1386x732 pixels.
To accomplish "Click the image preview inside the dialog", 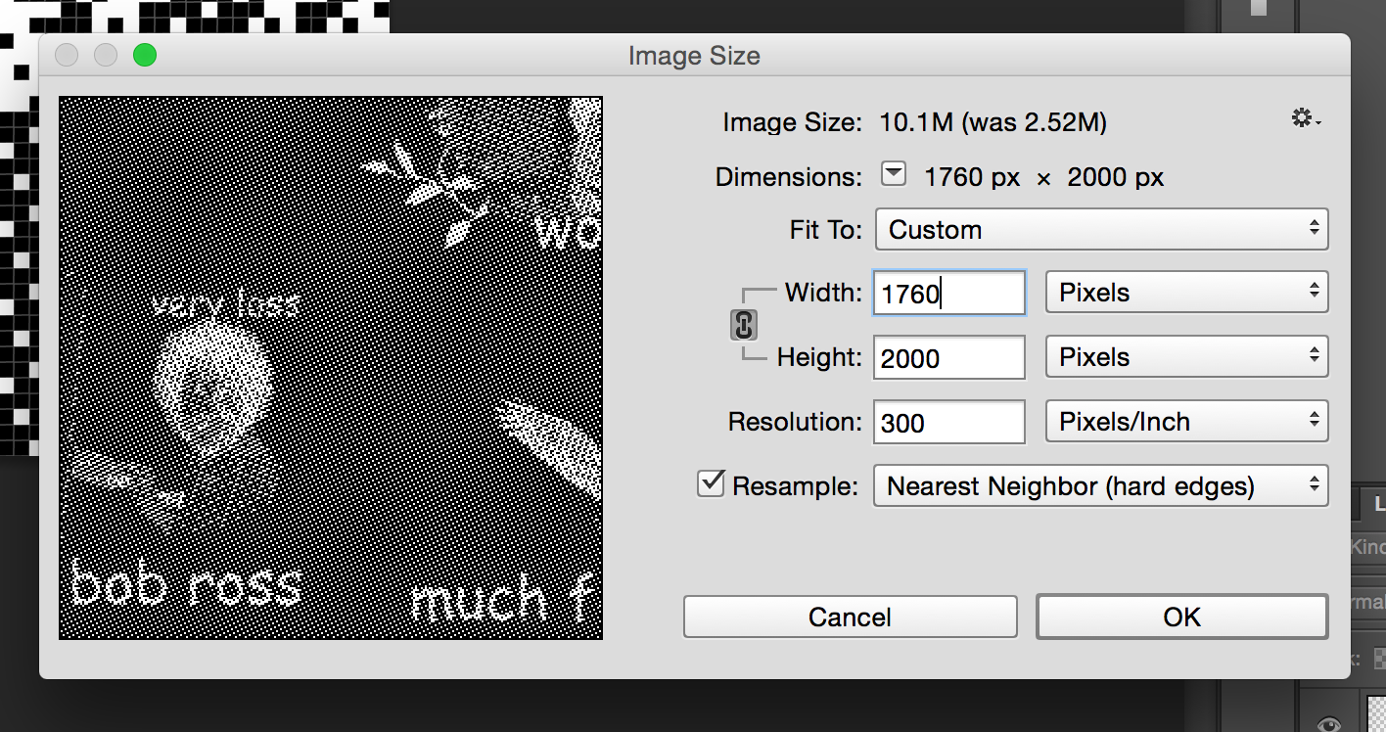I will tap(331, 366).
